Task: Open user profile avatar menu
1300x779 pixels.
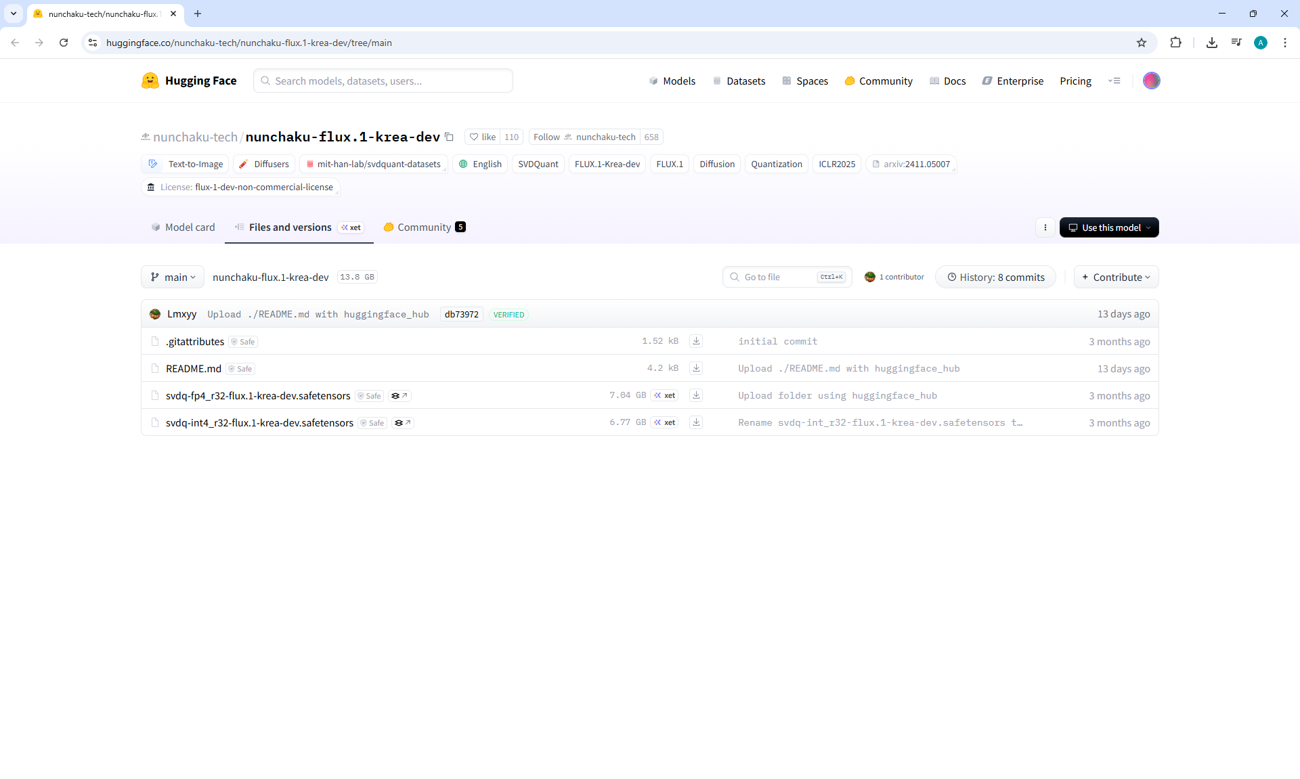Action: pyautogui.click(x=1151, y=81)
